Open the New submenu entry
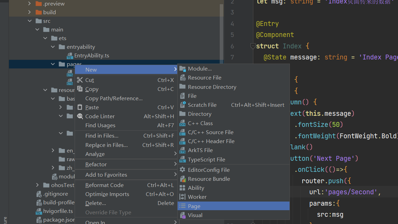The image size is (398, 224). pyautogui.click(x=126, y=69)
